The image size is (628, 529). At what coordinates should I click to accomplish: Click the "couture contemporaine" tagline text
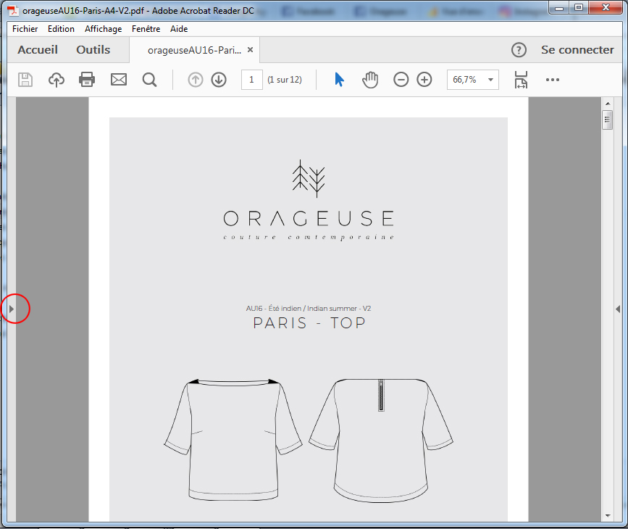[x=309, y=237]
